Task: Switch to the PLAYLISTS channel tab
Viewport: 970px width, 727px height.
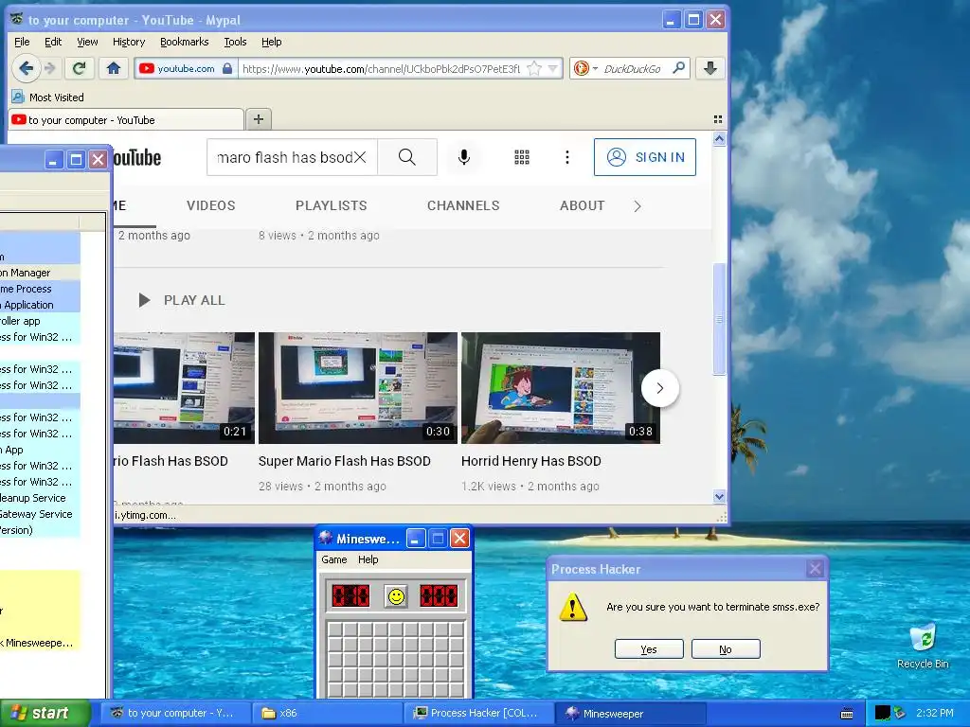Action: click(331, 205)
